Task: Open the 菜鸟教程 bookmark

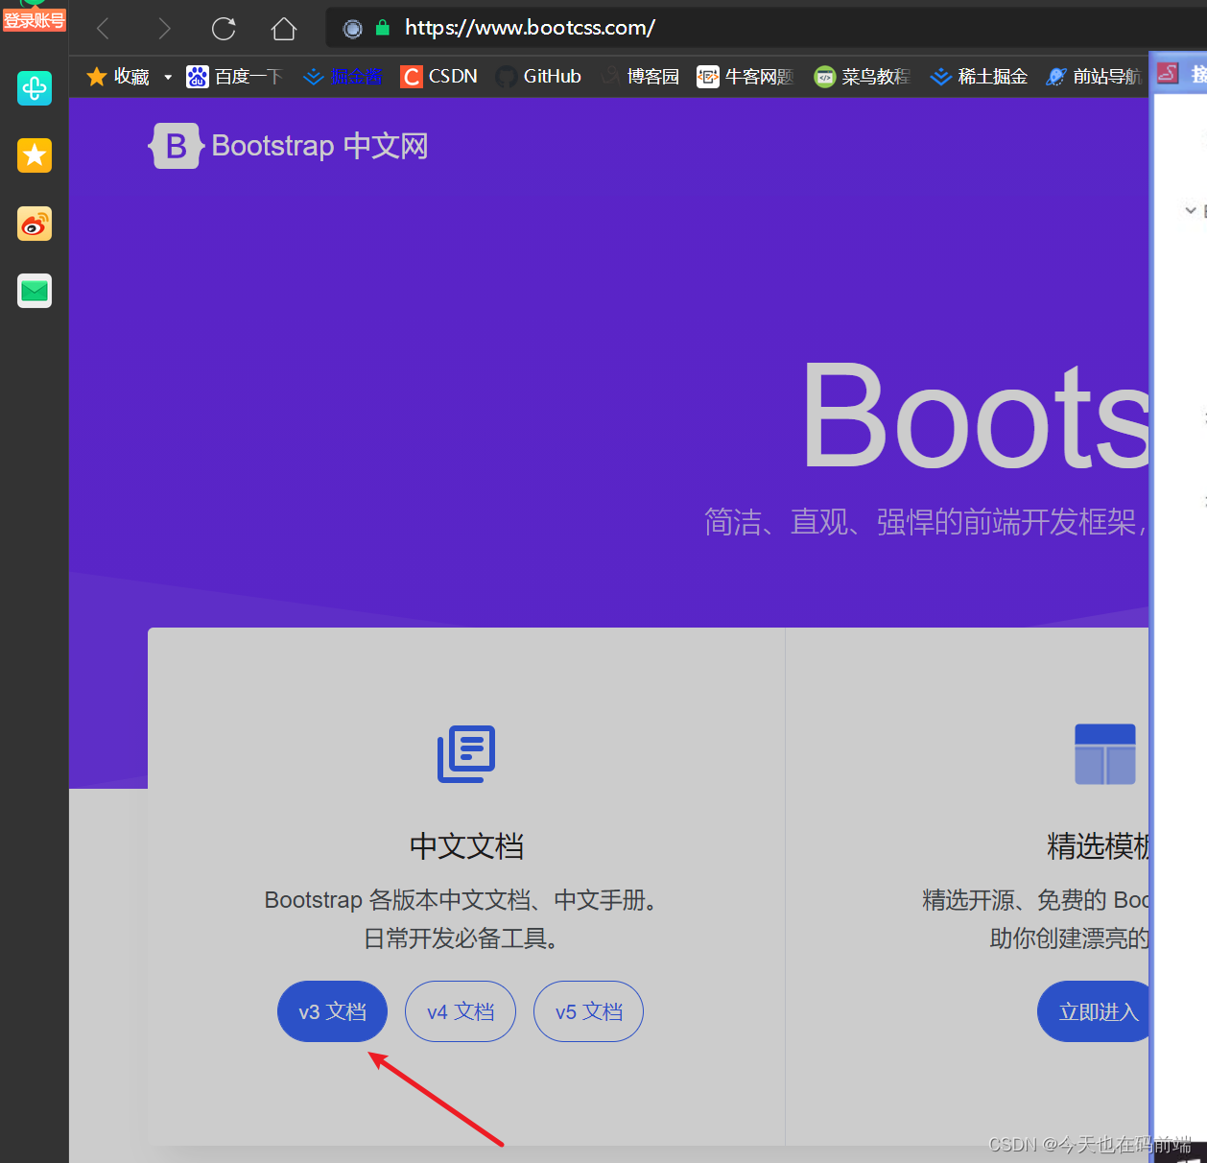Action: 862,76
